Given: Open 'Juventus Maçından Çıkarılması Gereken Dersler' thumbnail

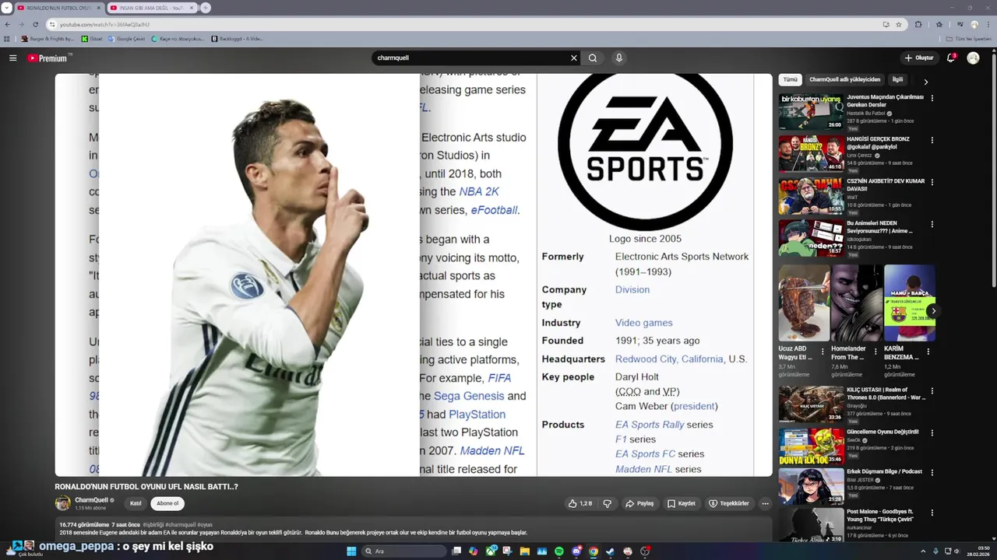Looking at the screenshot, I should (x=811, y=112).
